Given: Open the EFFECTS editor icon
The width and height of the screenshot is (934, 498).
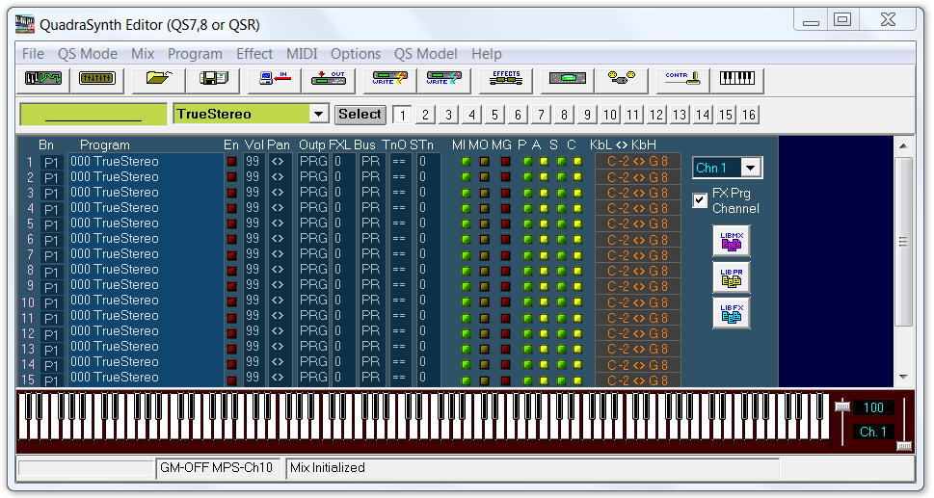Looking at the screenshot, I should (x=506, y=79).
